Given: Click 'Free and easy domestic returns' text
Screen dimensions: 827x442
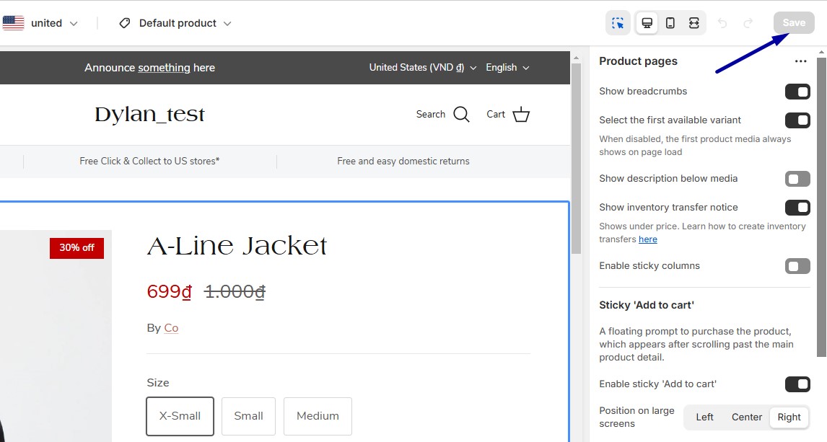Looking at the screenshot, I should coord(403,162).
